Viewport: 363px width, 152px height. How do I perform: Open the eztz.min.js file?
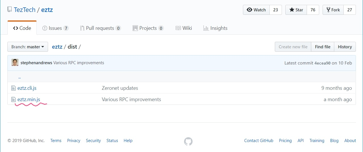pos(29,99)
